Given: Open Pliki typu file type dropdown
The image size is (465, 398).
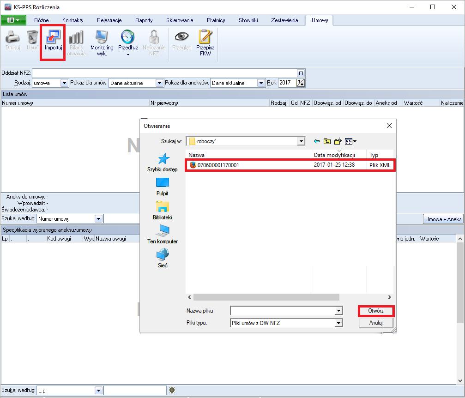Looking at the screenshot, I should click(338, 323).
